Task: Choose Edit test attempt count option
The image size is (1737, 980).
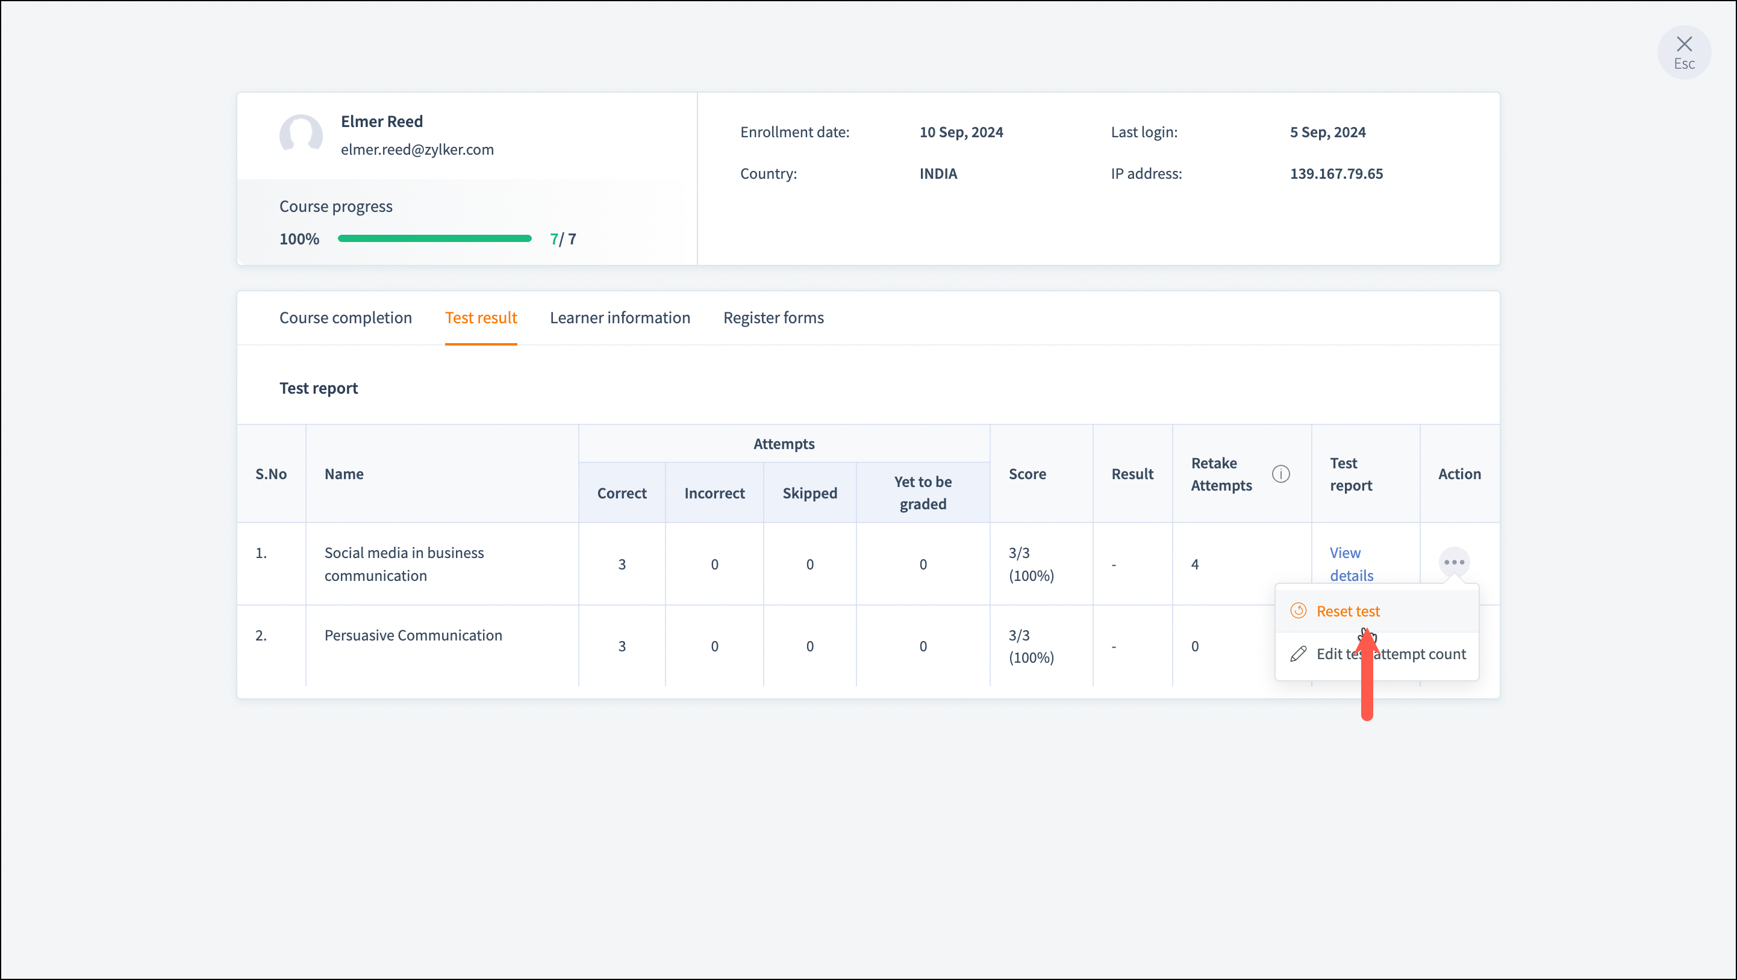Action: [1416, 654]
